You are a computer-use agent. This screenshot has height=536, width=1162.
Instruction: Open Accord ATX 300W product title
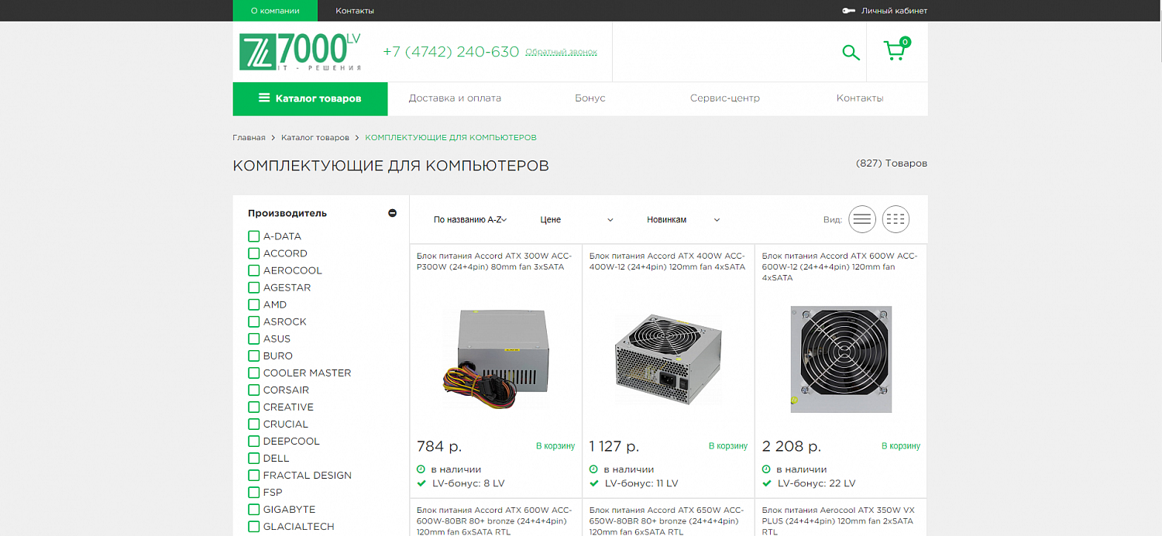(494, 261)
